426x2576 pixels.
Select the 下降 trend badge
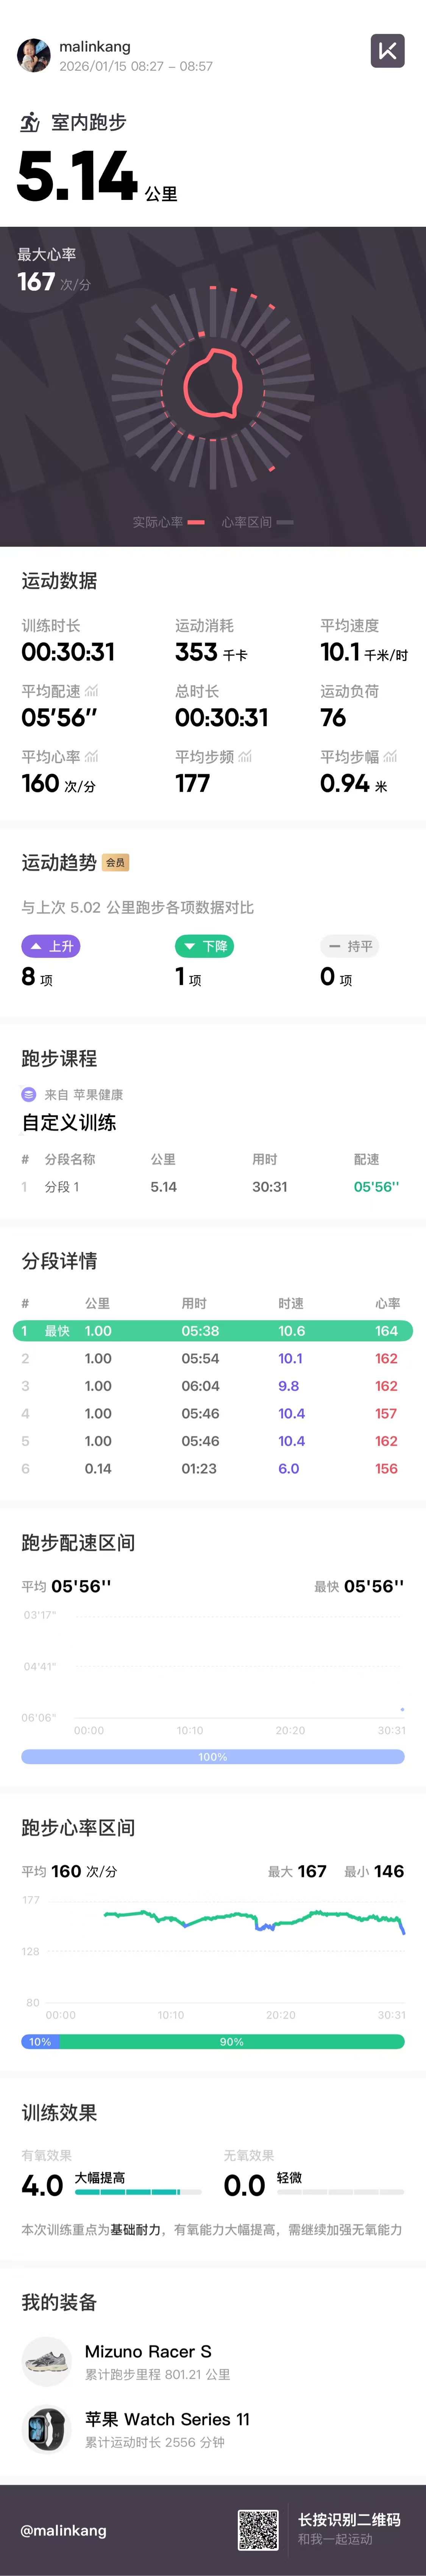204,946
